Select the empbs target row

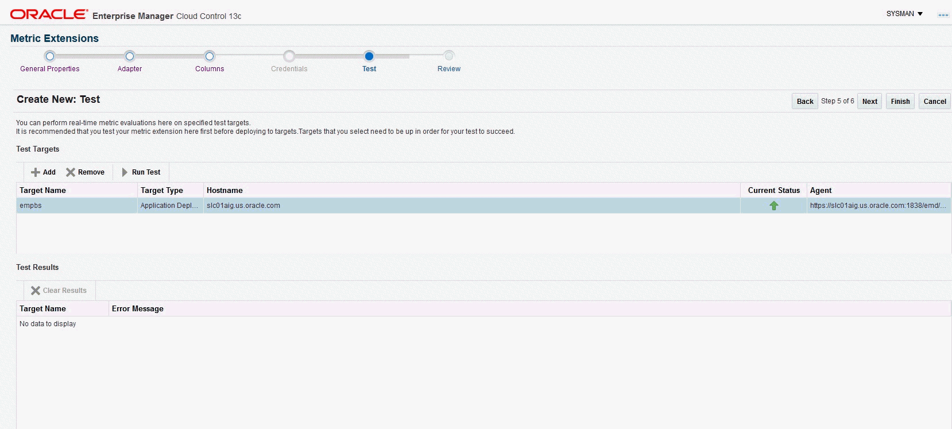click(483, 206)
